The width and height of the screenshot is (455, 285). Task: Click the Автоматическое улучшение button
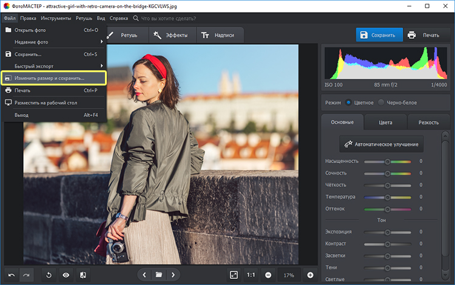point(382,144)
